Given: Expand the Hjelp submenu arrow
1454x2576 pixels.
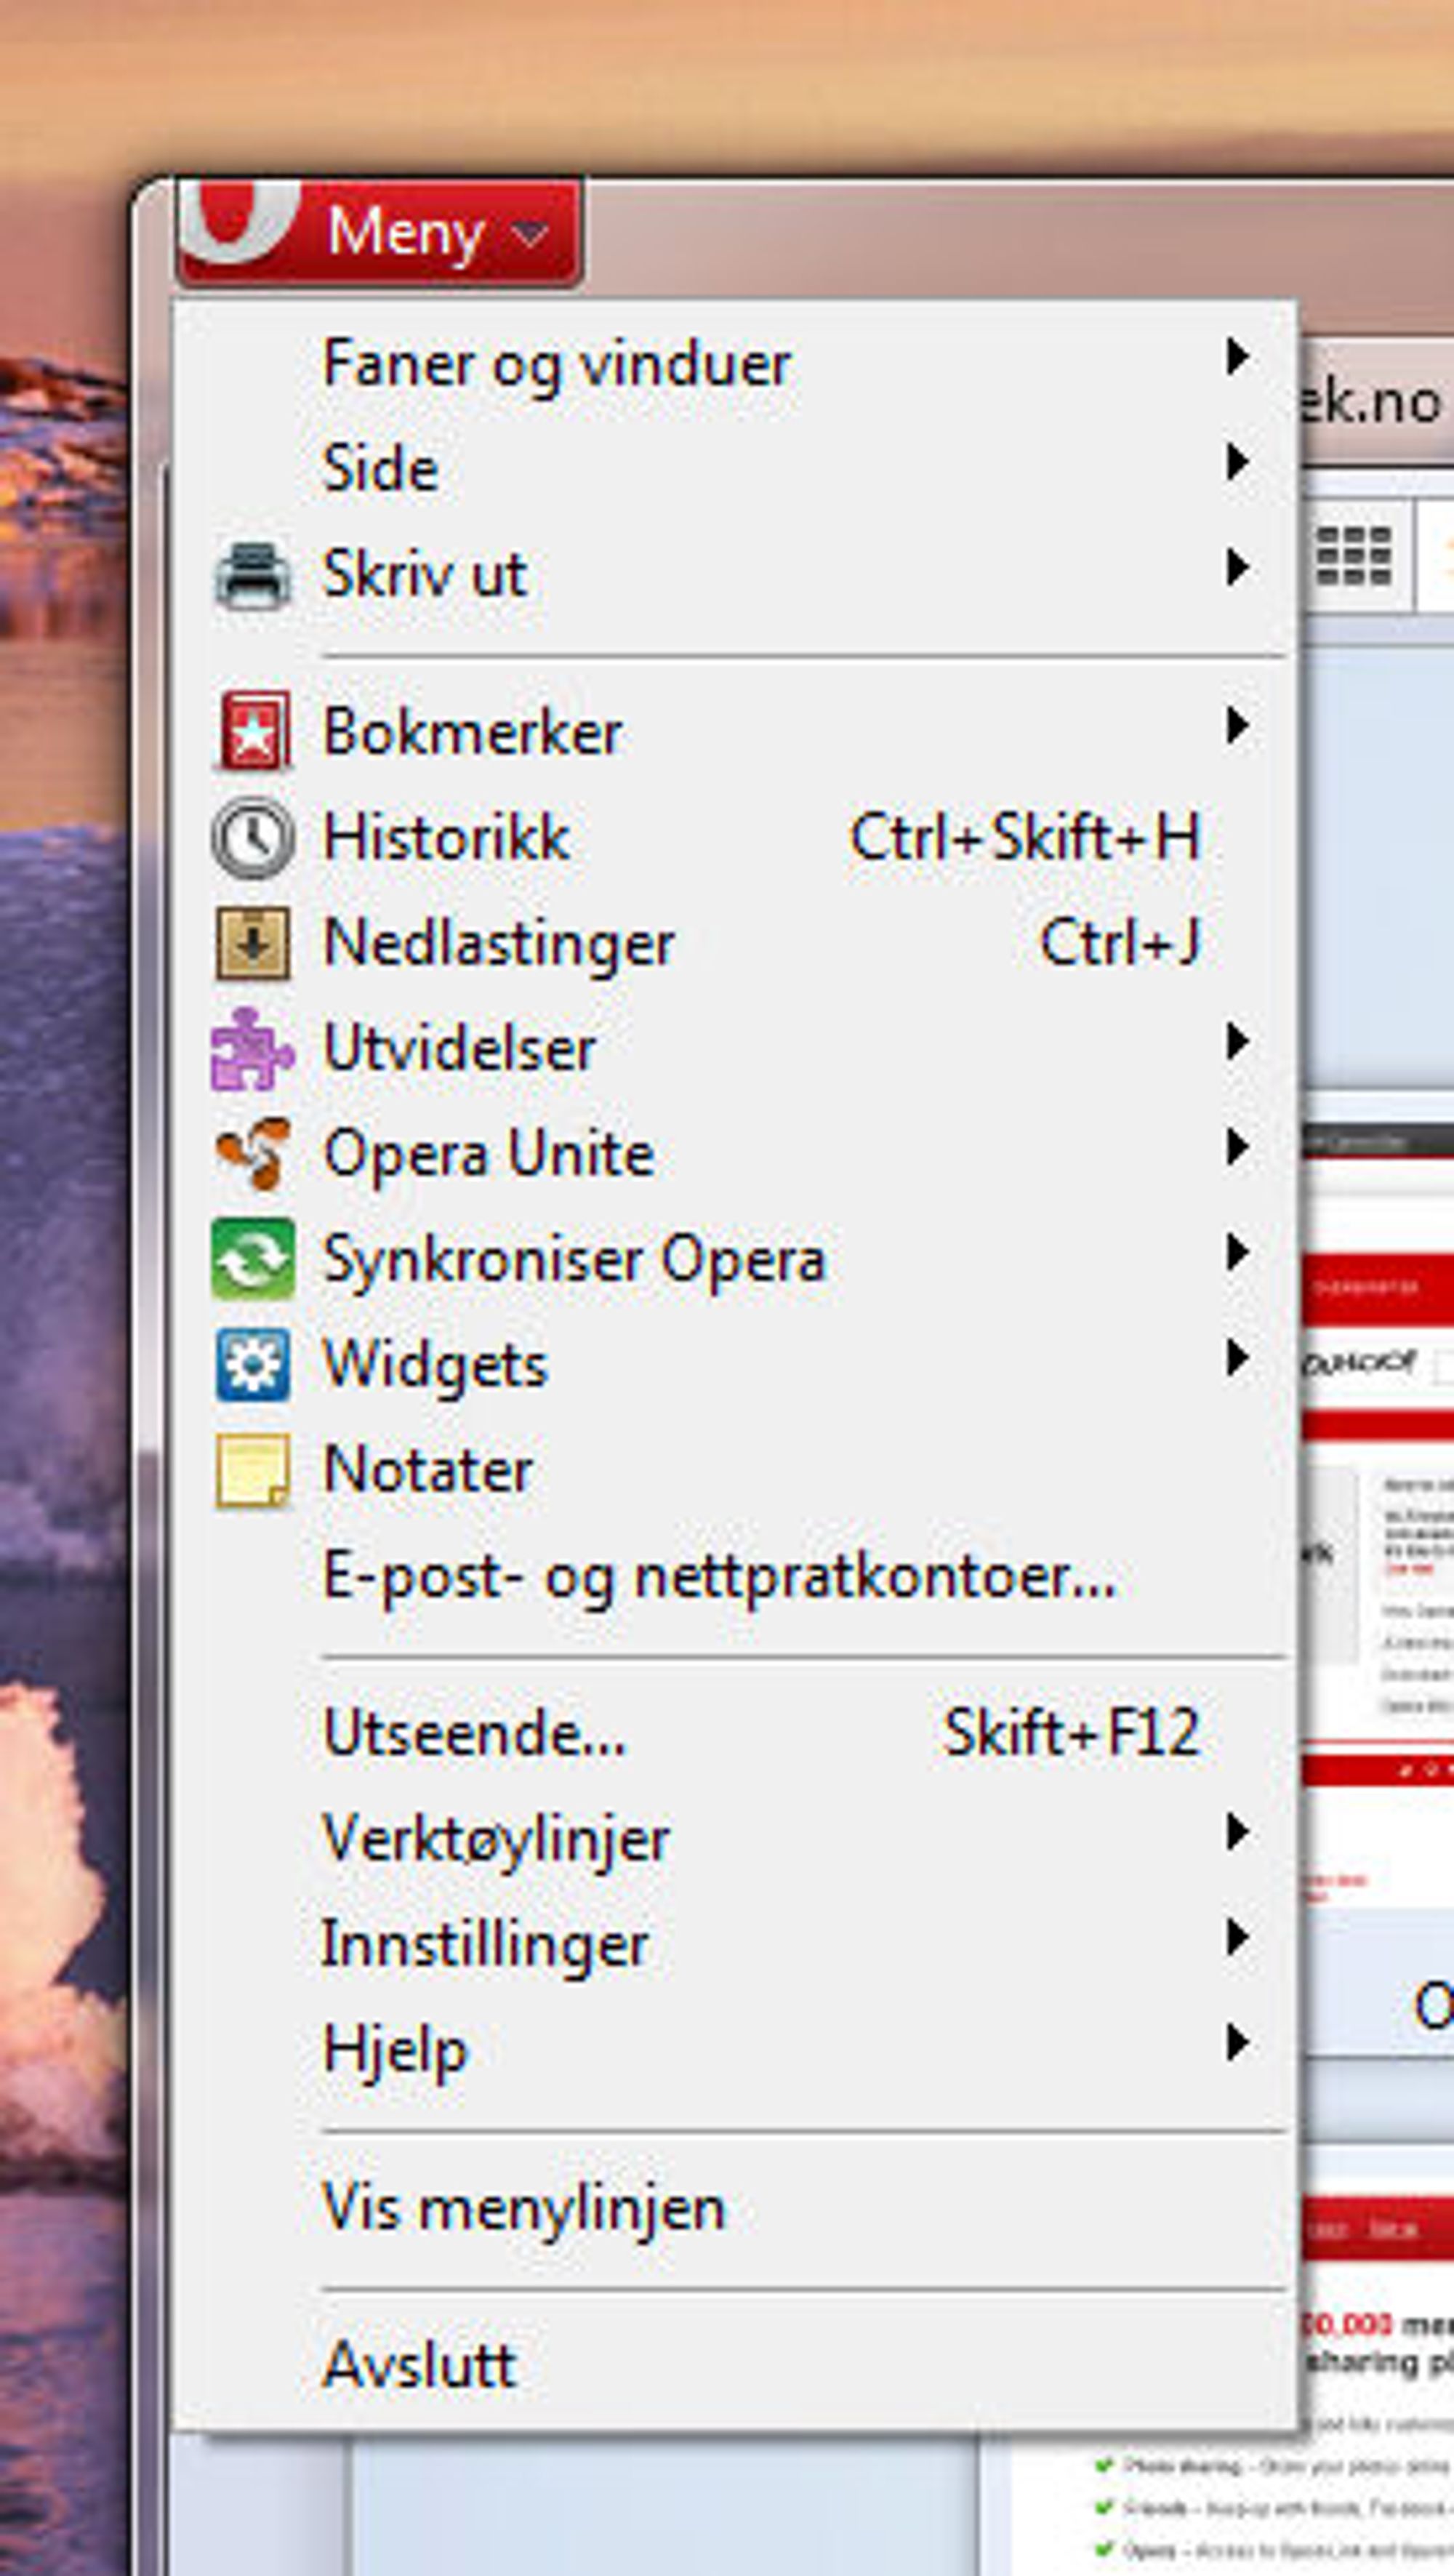Looking at the screenshot, I should click(1238, 2043).
